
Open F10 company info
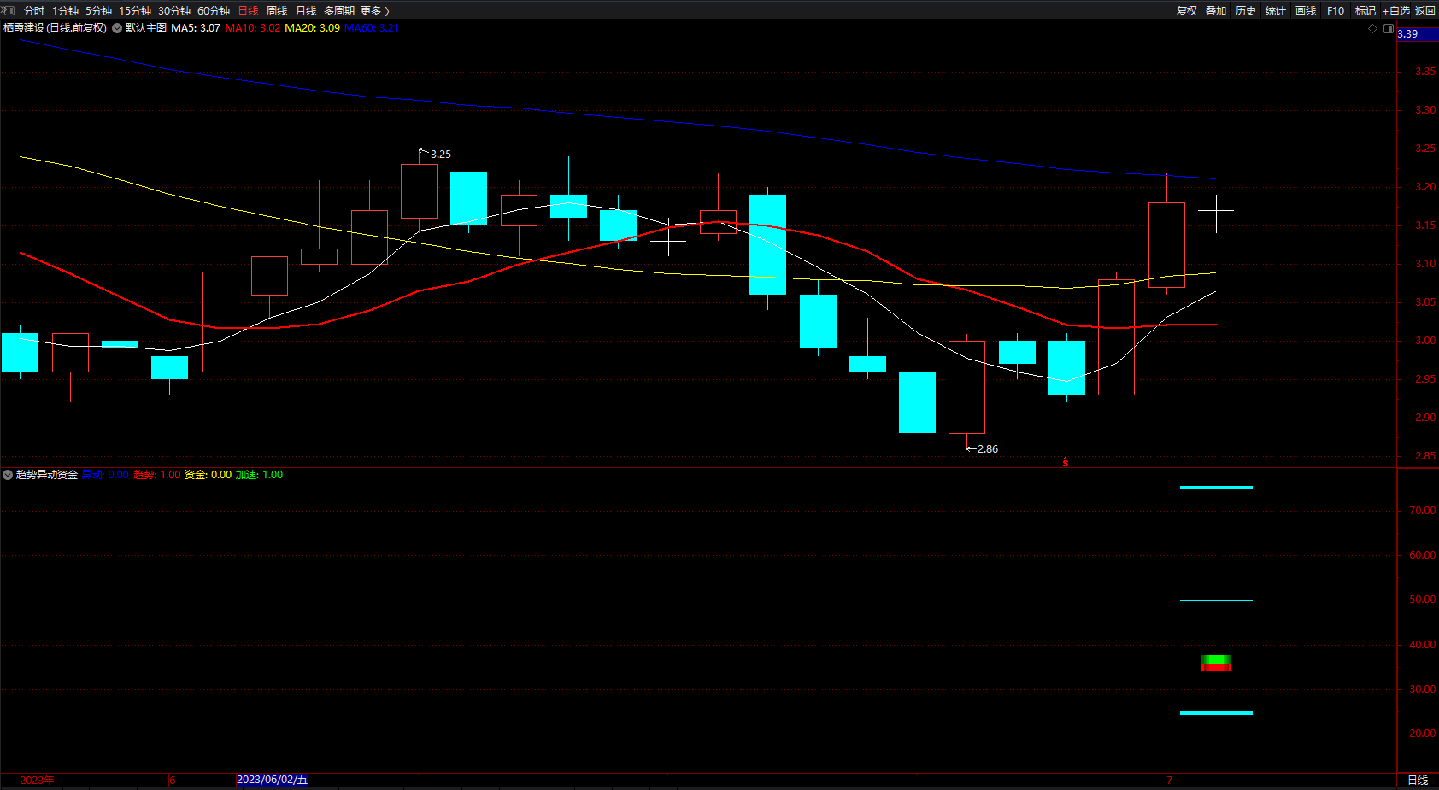click(1336, 11)
